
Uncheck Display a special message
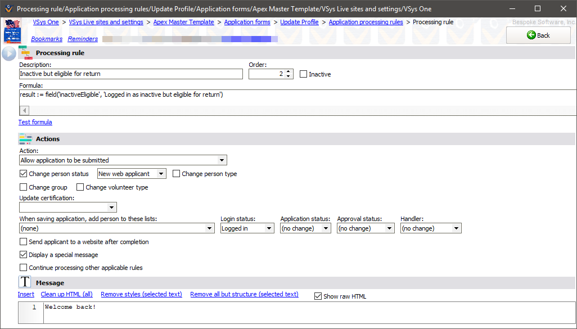click(x=24, y=255)
